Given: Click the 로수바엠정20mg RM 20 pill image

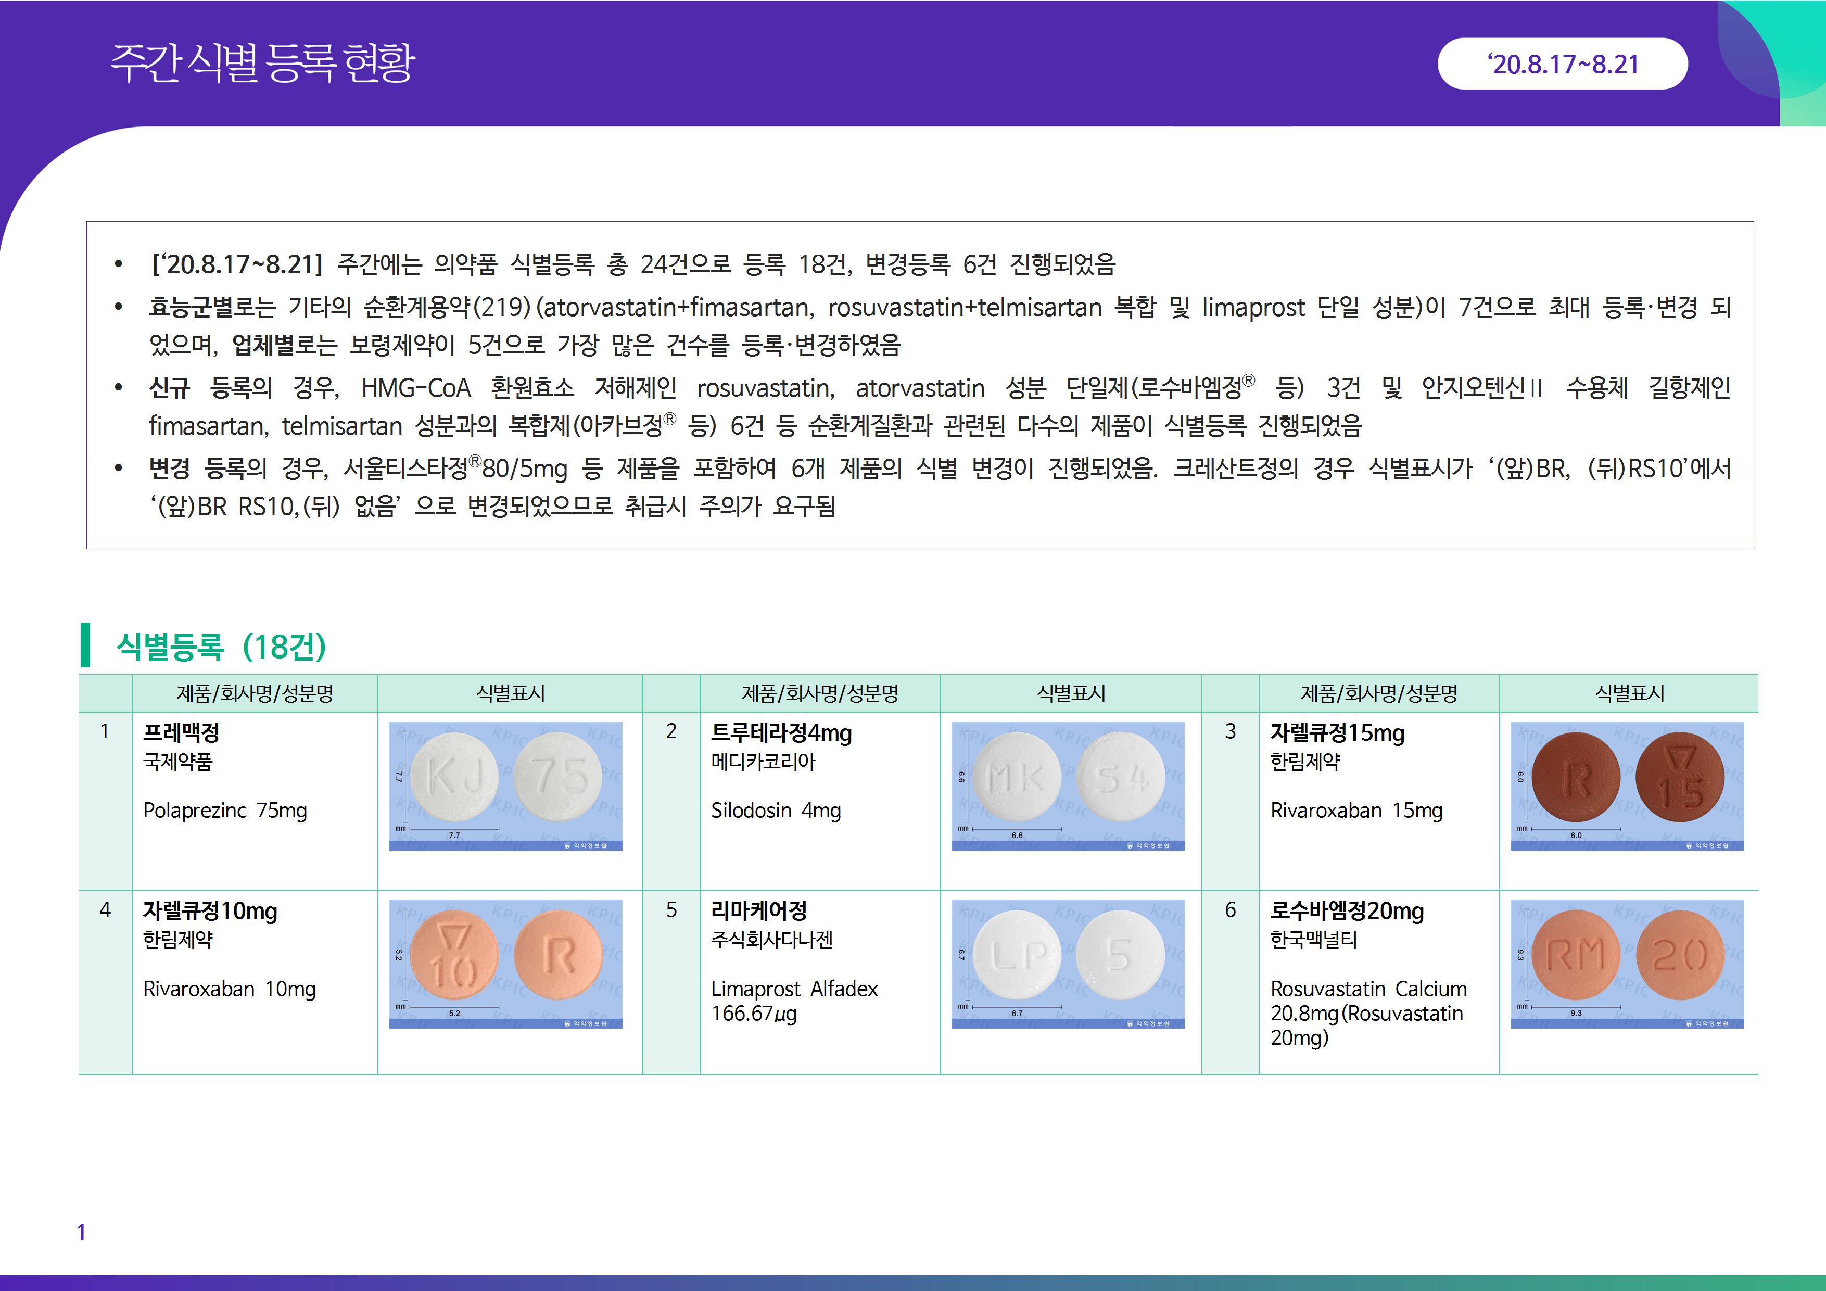Looking at the screenshot, I should 1627,963.
